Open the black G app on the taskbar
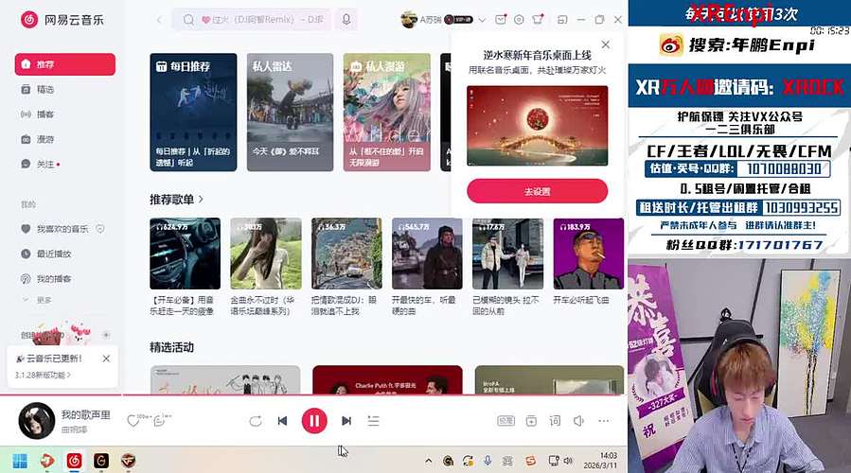The width and height of the screenshot is (851, 473). tap(101, 461)
